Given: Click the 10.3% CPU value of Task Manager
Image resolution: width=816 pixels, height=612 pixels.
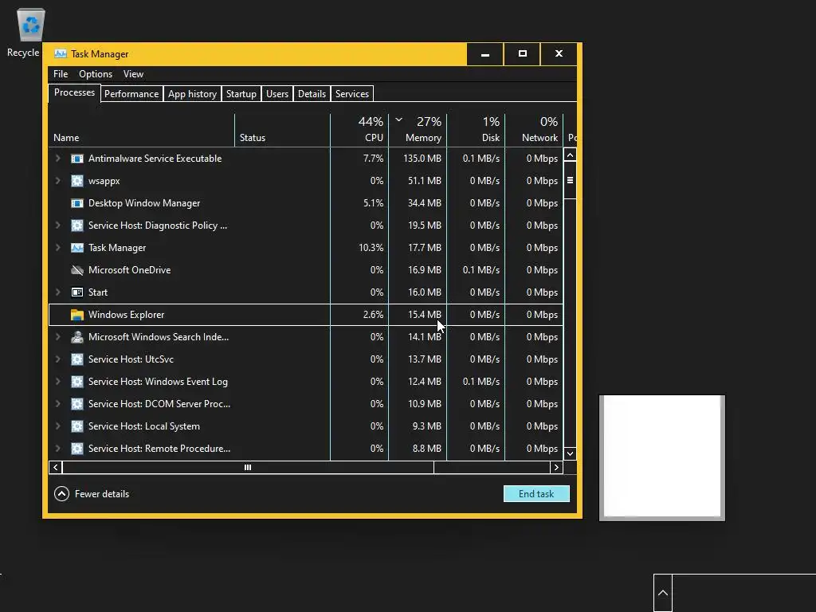Looking at the screenshot, I should 371,248.
